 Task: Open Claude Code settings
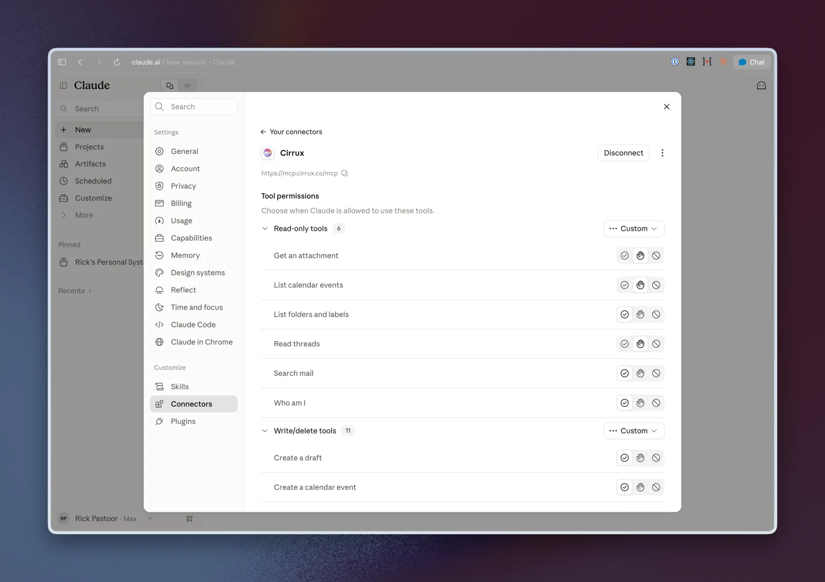[x=194, y=325]
